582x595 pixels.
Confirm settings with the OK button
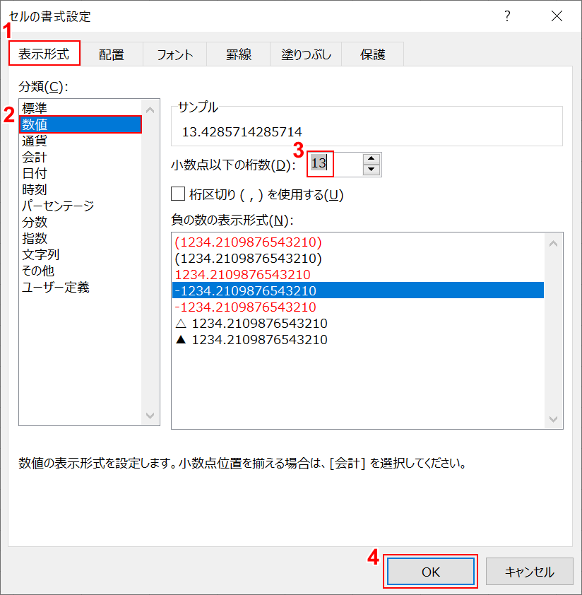point(430,571)
